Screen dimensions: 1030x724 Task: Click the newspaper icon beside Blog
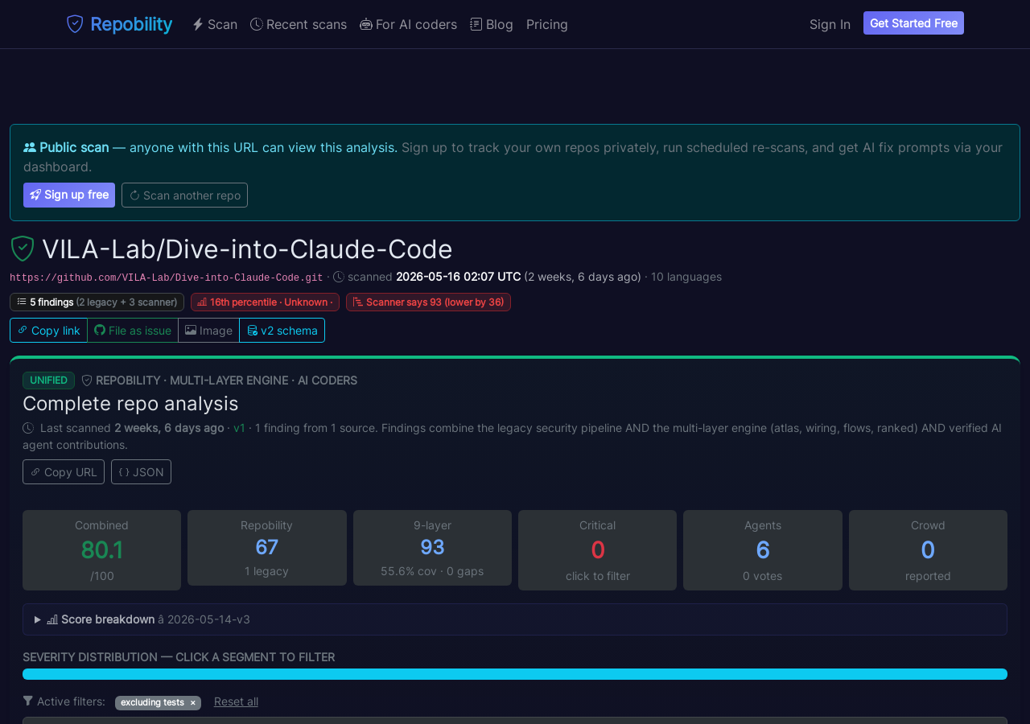click(476, 24)
